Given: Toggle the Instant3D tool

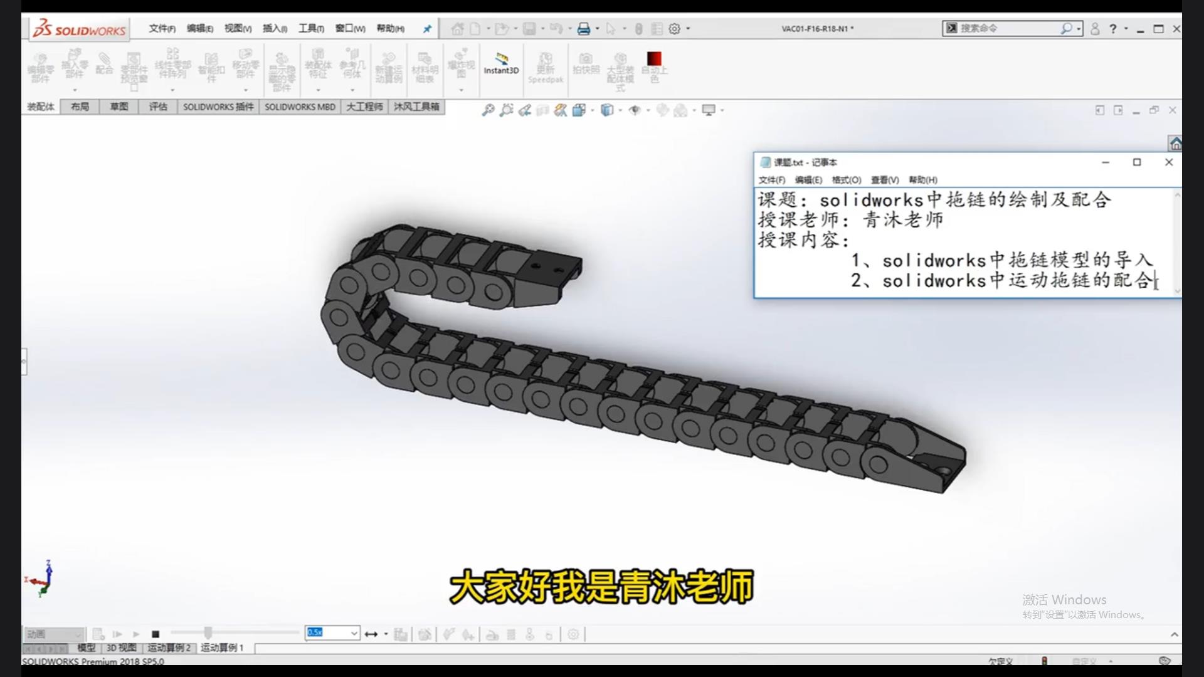Looking at the screenshot, I should point(501,64).
